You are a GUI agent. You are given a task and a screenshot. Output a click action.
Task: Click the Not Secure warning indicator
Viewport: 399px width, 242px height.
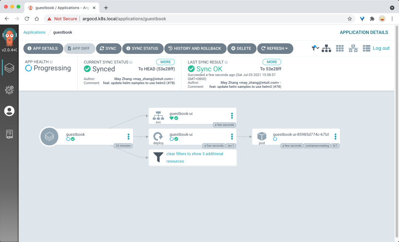tap(62, 18)
